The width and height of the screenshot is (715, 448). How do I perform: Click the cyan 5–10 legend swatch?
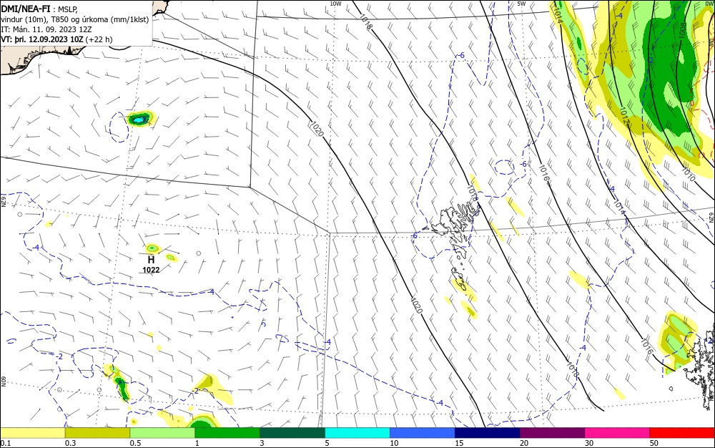pyautogui.click(x=357, y=433)
